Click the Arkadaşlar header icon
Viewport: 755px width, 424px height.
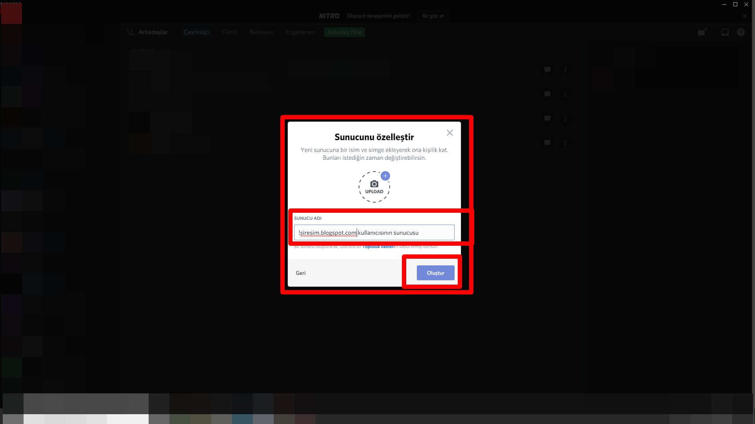(x=131, y=32)
